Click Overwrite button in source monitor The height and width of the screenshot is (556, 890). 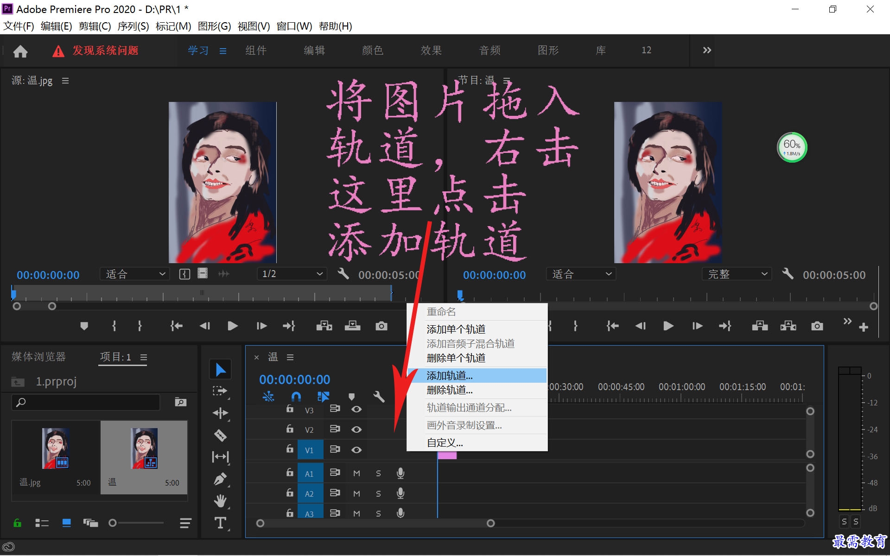coord(352,326)
